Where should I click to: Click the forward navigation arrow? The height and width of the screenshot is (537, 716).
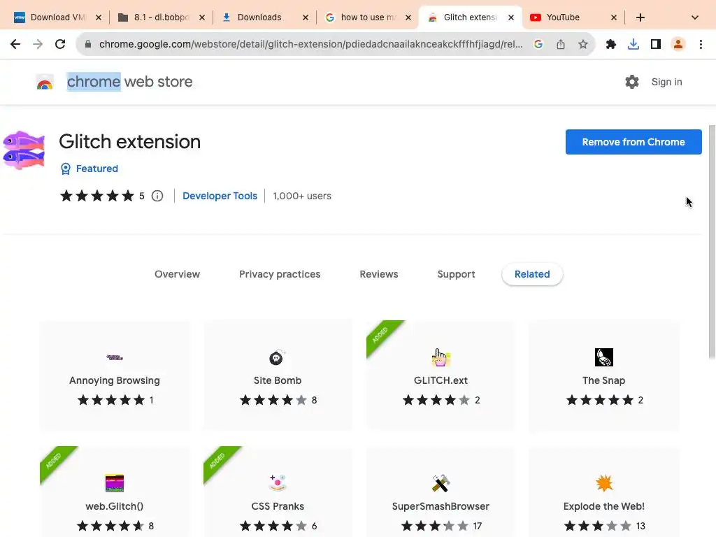click(38, 44)
